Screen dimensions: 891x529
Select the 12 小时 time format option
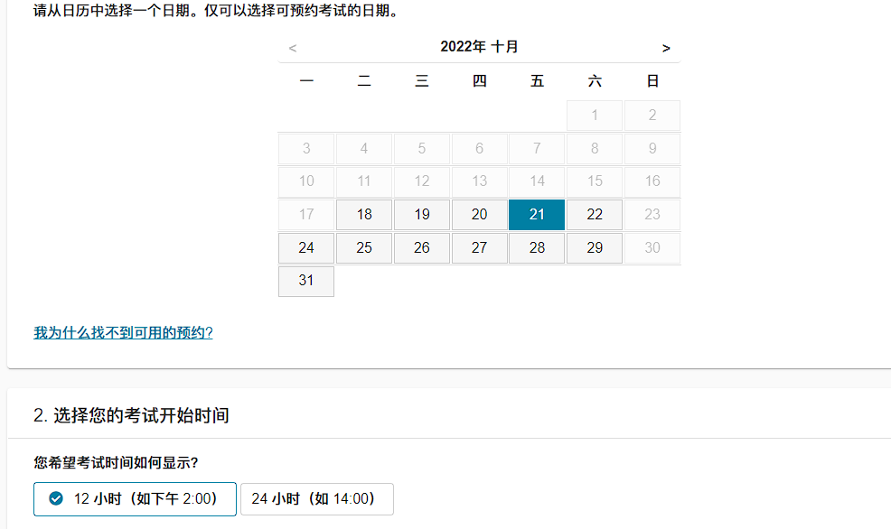pyautogui.click(x=135, y=498)
